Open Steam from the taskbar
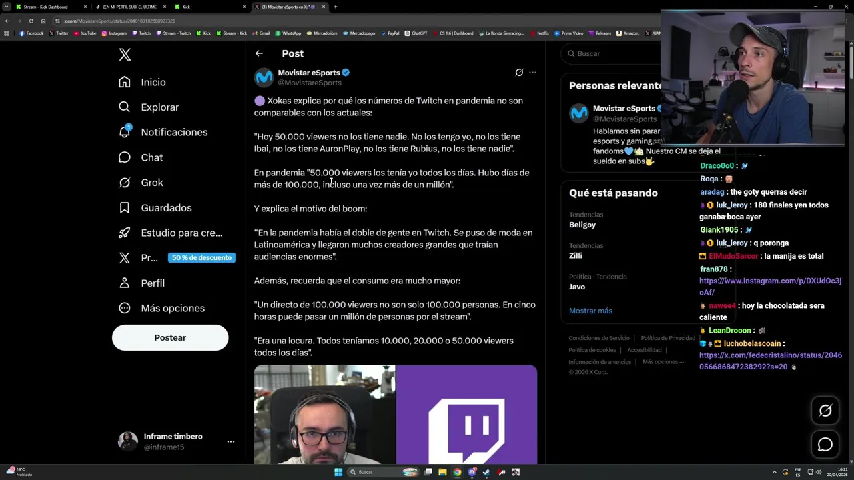 486,472
